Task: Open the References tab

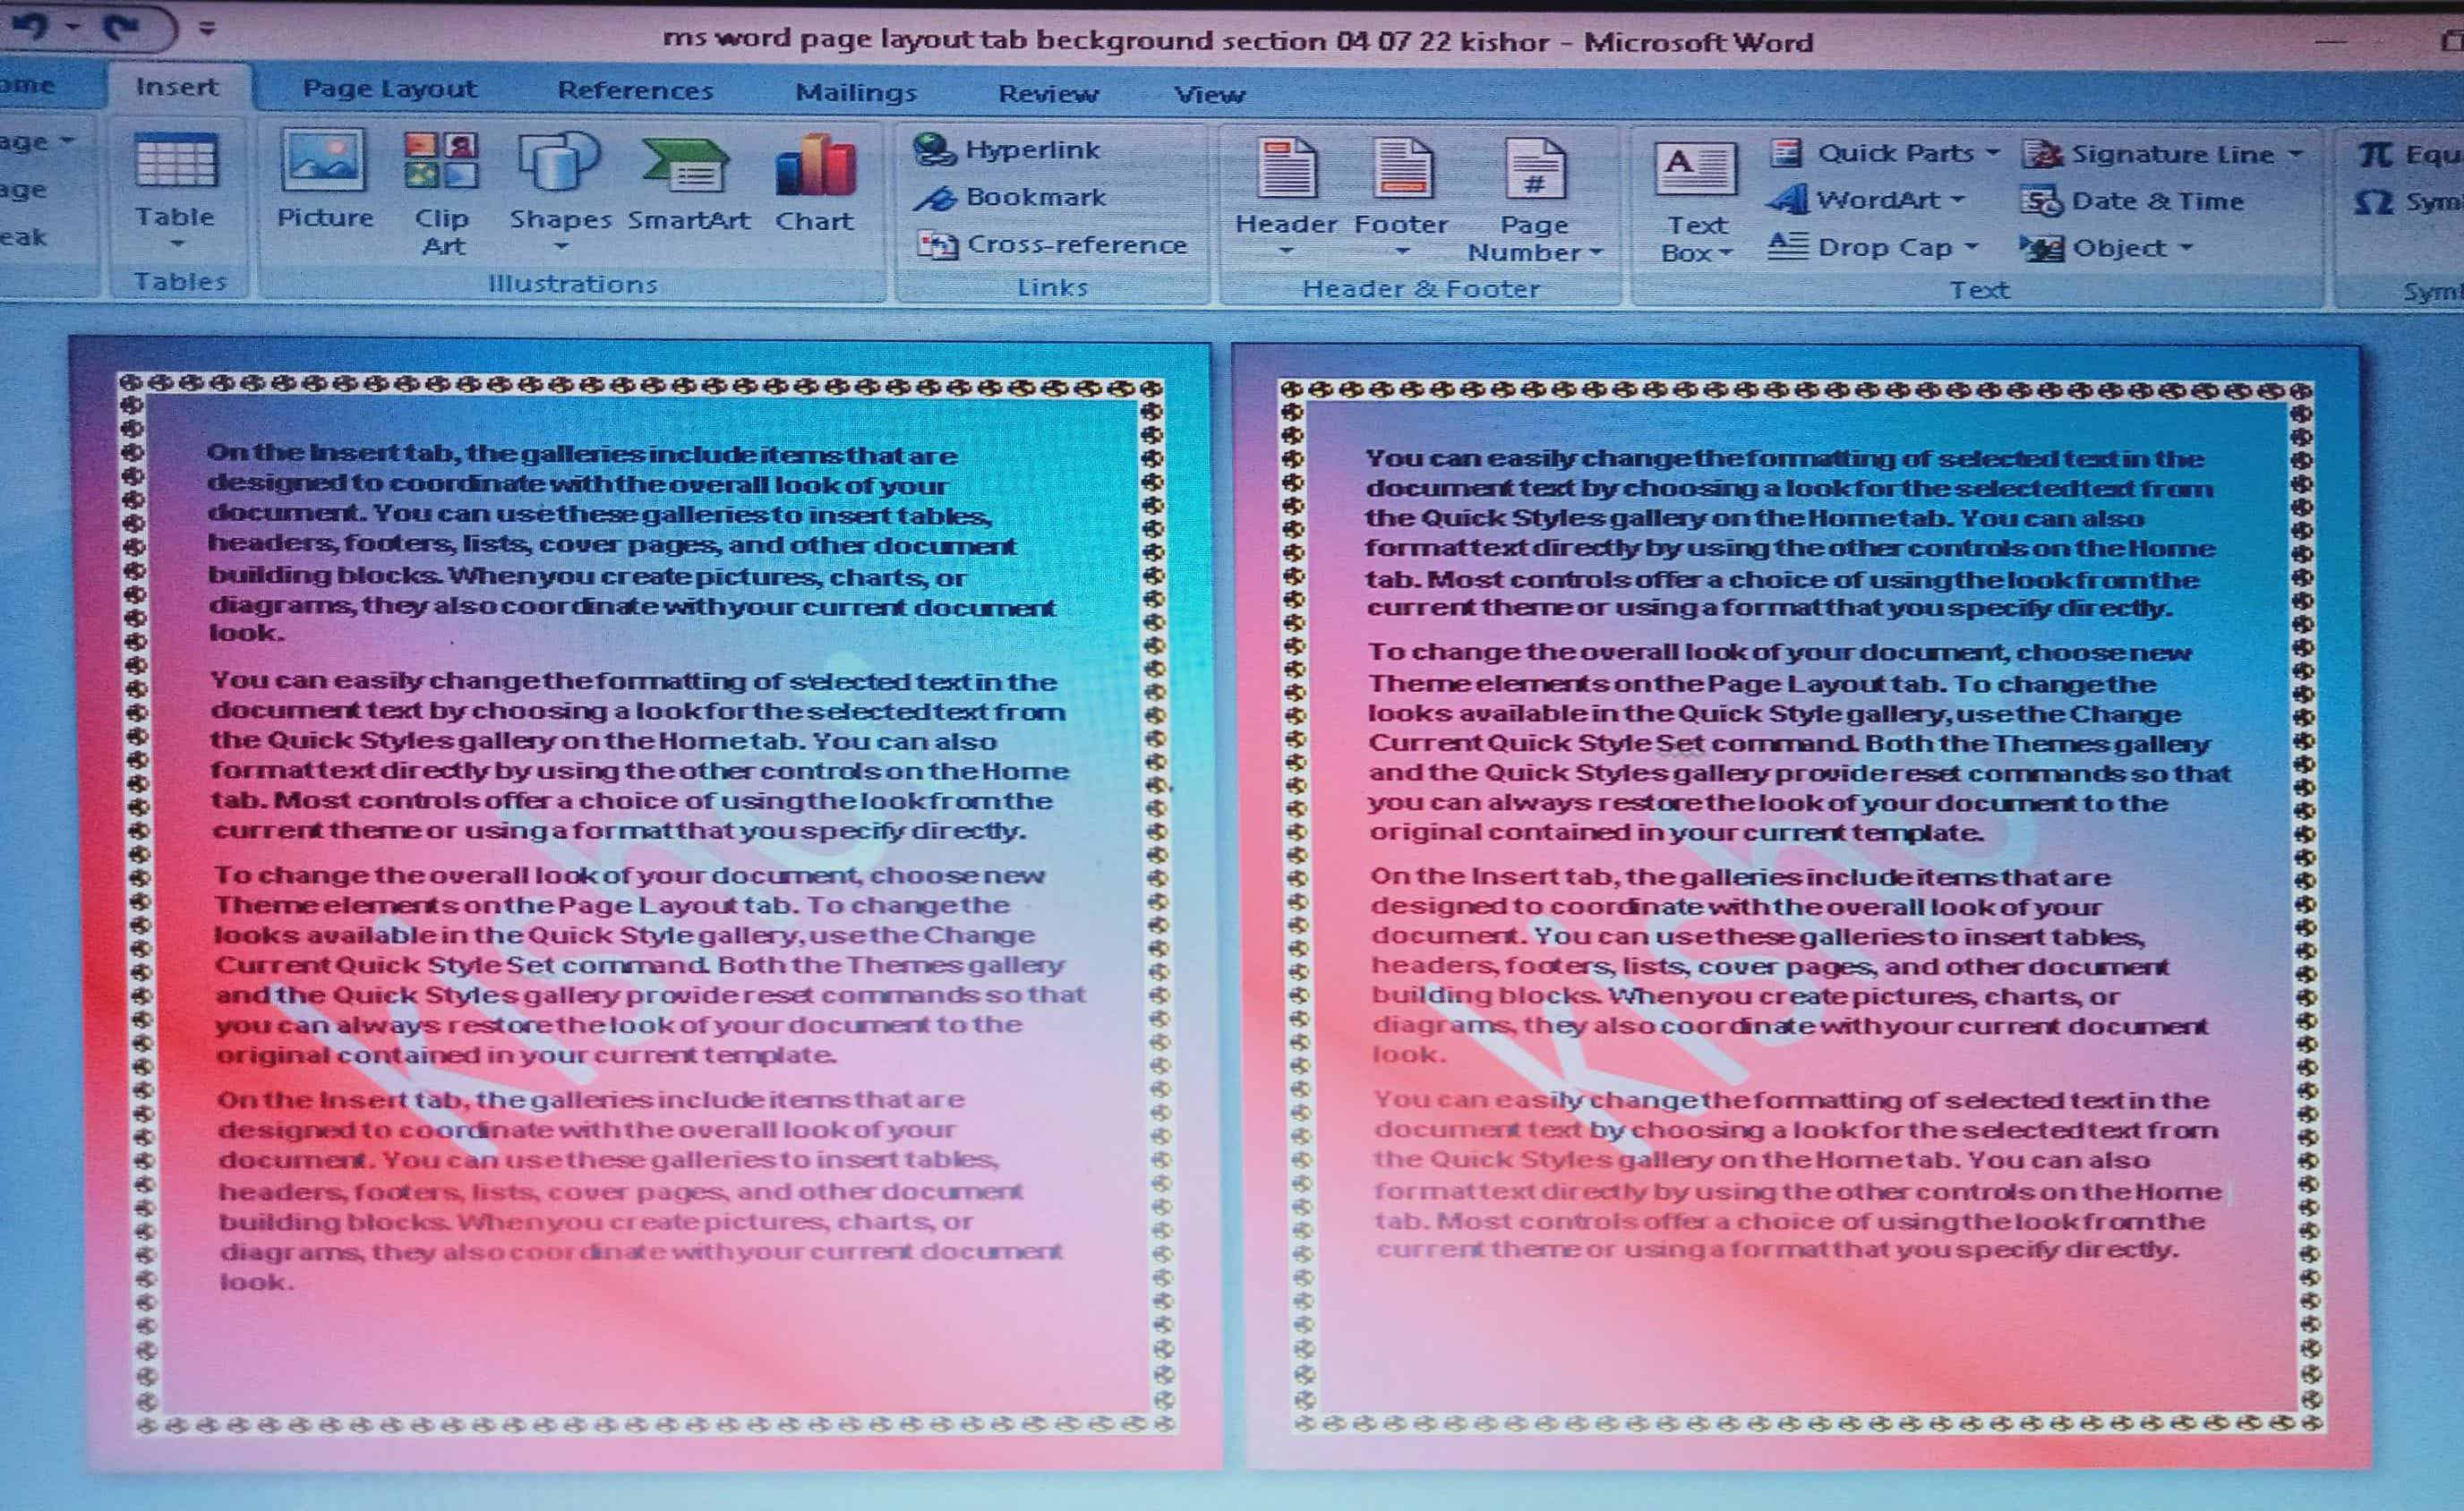Action: tap(635, 91)
